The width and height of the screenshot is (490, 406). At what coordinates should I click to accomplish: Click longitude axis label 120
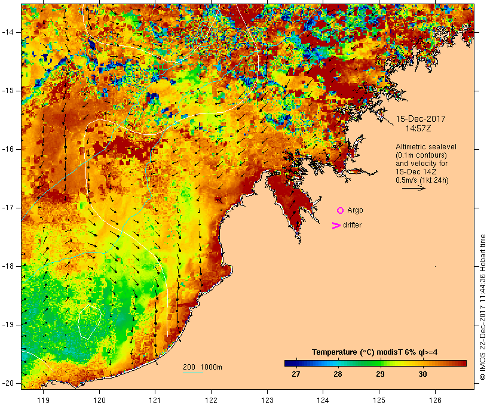(x=99, y=400)
